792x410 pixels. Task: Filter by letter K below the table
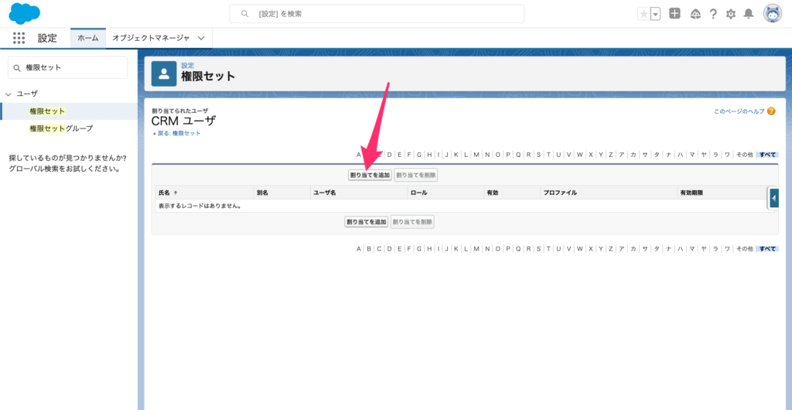click(456, 248)
